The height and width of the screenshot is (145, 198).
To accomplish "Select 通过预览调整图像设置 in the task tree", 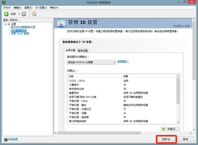I will [23, 27].
